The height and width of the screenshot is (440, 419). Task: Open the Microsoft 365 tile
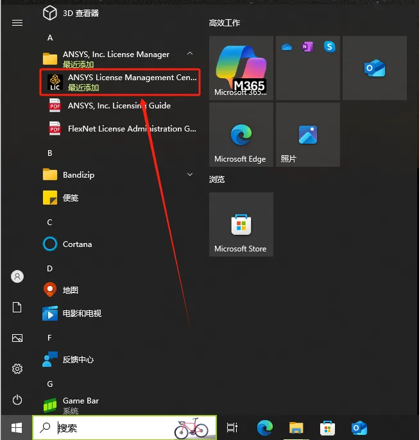(x=241, y=68)
